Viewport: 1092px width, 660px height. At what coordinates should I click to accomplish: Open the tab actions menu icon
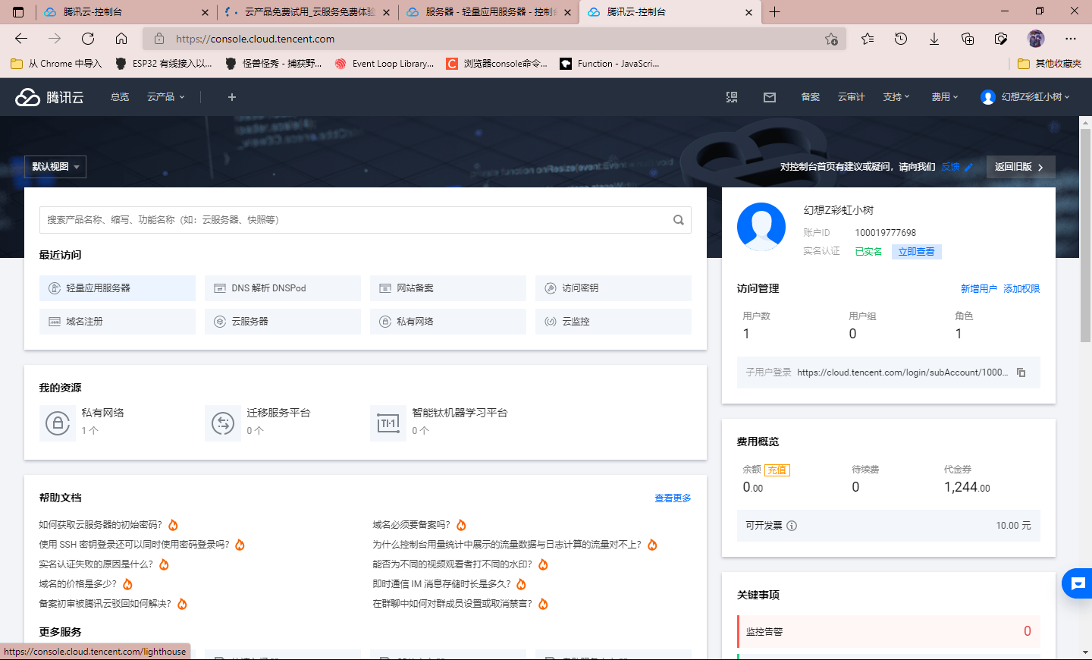pyautogui.click(x=18, y=12)
